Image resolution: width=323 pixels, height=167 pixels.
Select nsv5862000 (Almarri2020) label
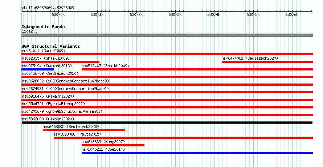tap(48, 119)
